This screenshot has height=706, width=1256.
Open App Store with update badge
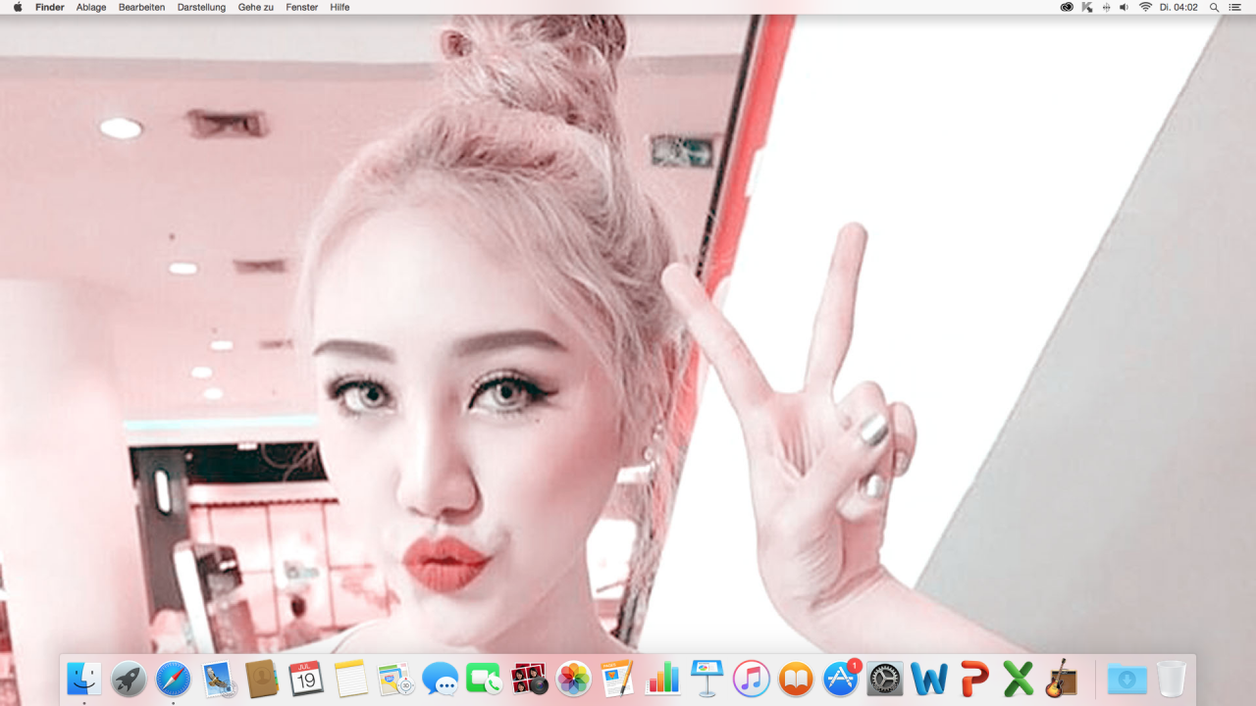click(x=841, y=679)
